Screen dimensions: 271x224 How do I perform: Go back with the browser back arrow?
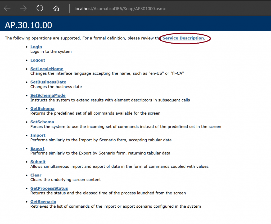point(7,8)
